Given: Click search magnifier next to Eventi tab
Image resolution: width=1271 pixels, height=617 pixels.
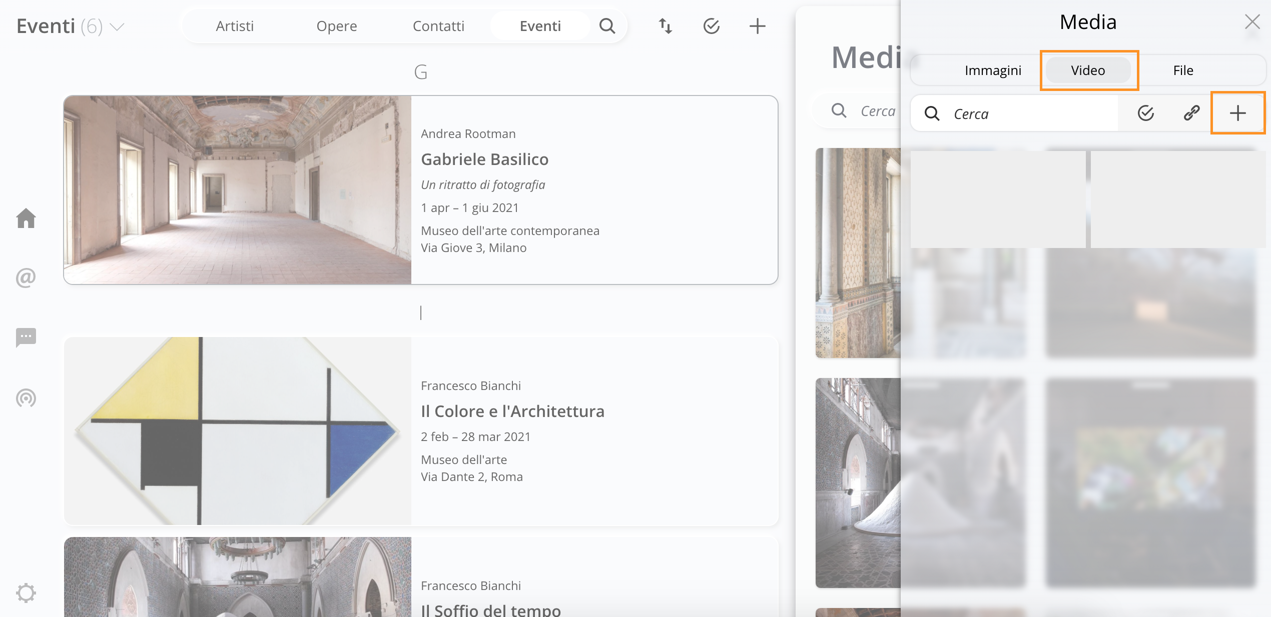Looking at the screenshot, I should pos(607,26).
